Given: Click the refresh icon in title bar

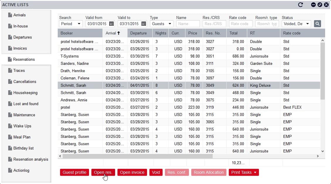Looking at the screenshot, I should point(300,5).
